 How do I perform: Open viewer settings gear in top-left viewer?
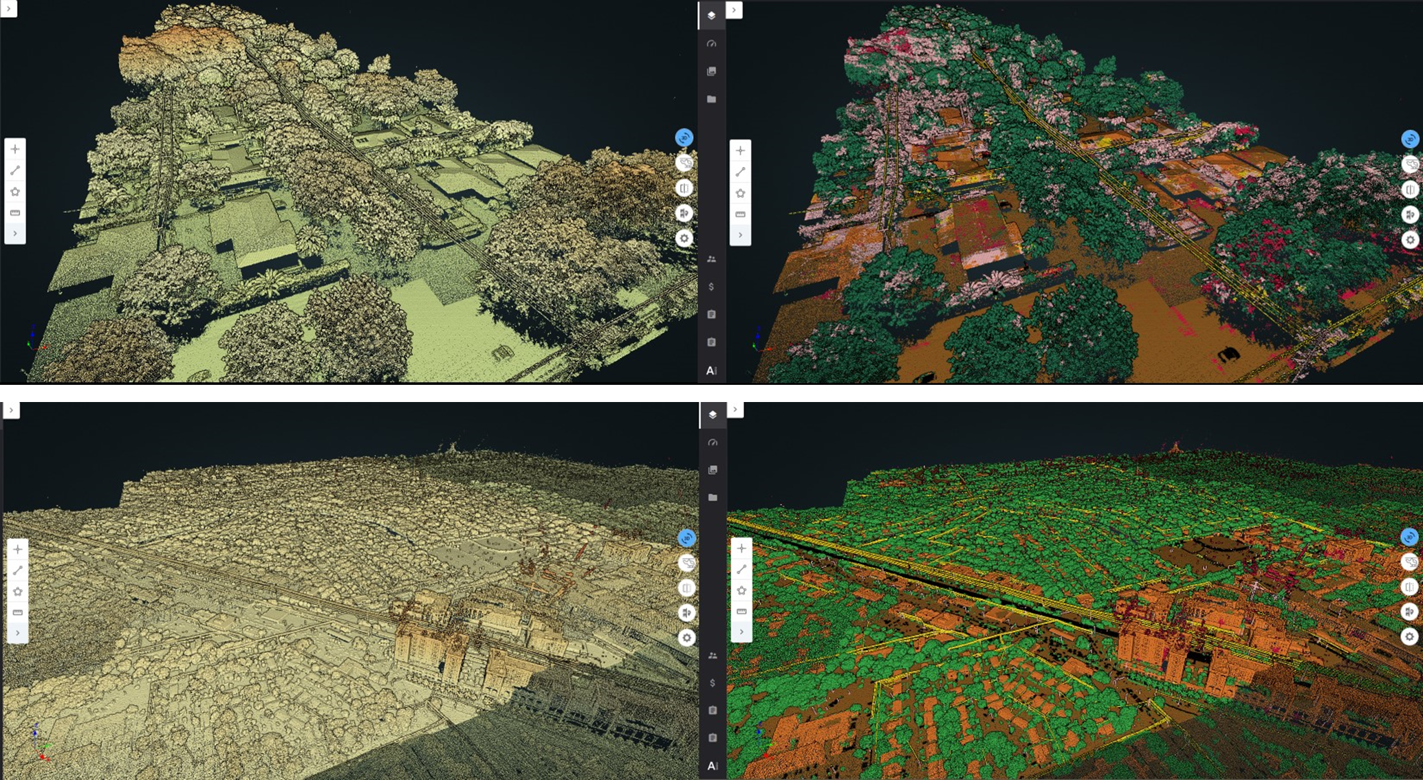(684, 238)
